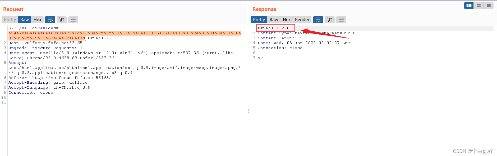Click the response 'Connection: close' line

pos(280,48)
